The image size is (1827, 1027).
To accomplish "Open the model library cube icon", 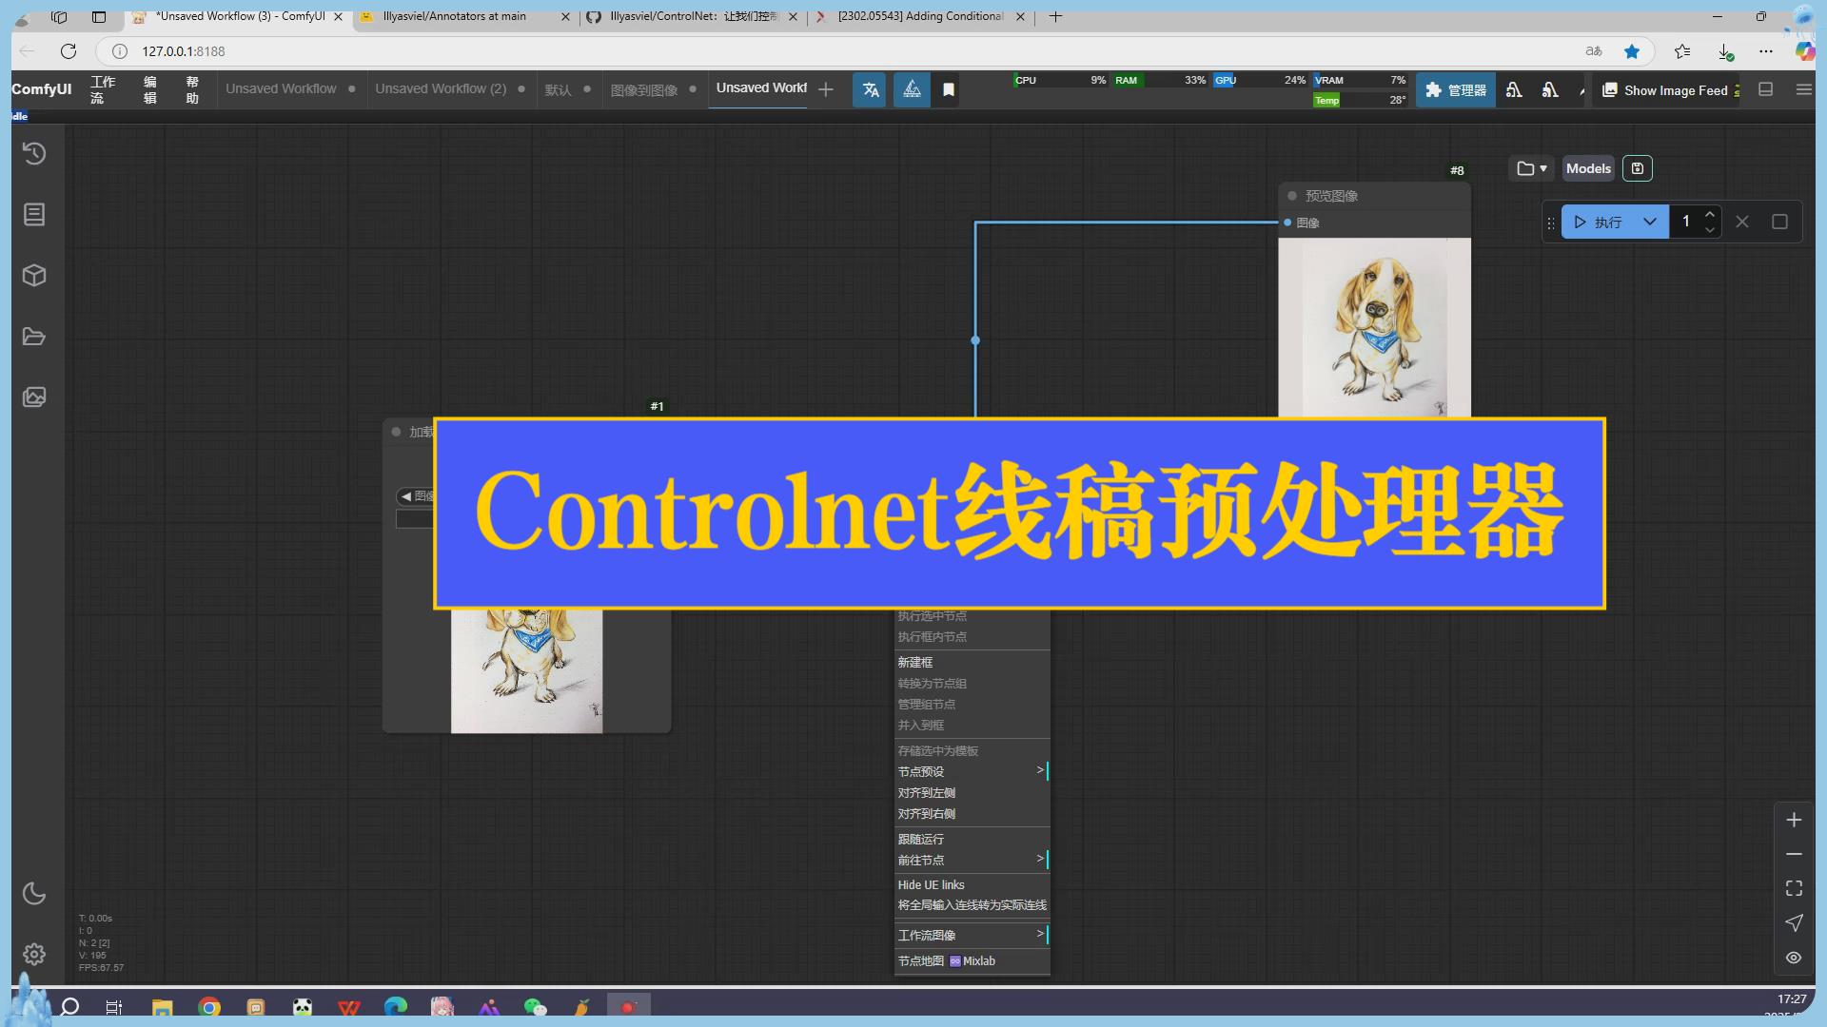I will click(x=34, y=276).
